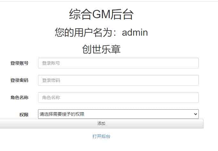Click the 创世乐章 heading
Viewport: 218px width, 151px height.
[x=101, y=49]
